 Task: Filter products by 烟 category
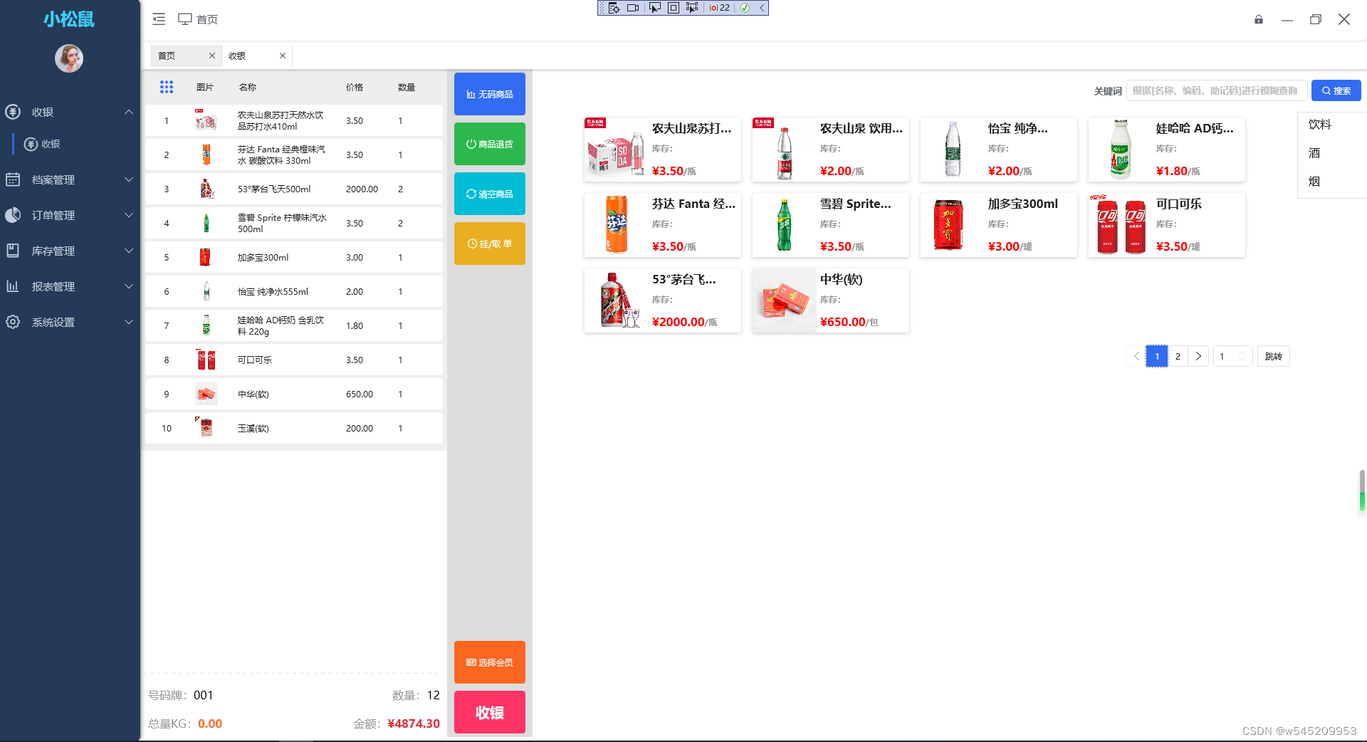coord(1314,182)
